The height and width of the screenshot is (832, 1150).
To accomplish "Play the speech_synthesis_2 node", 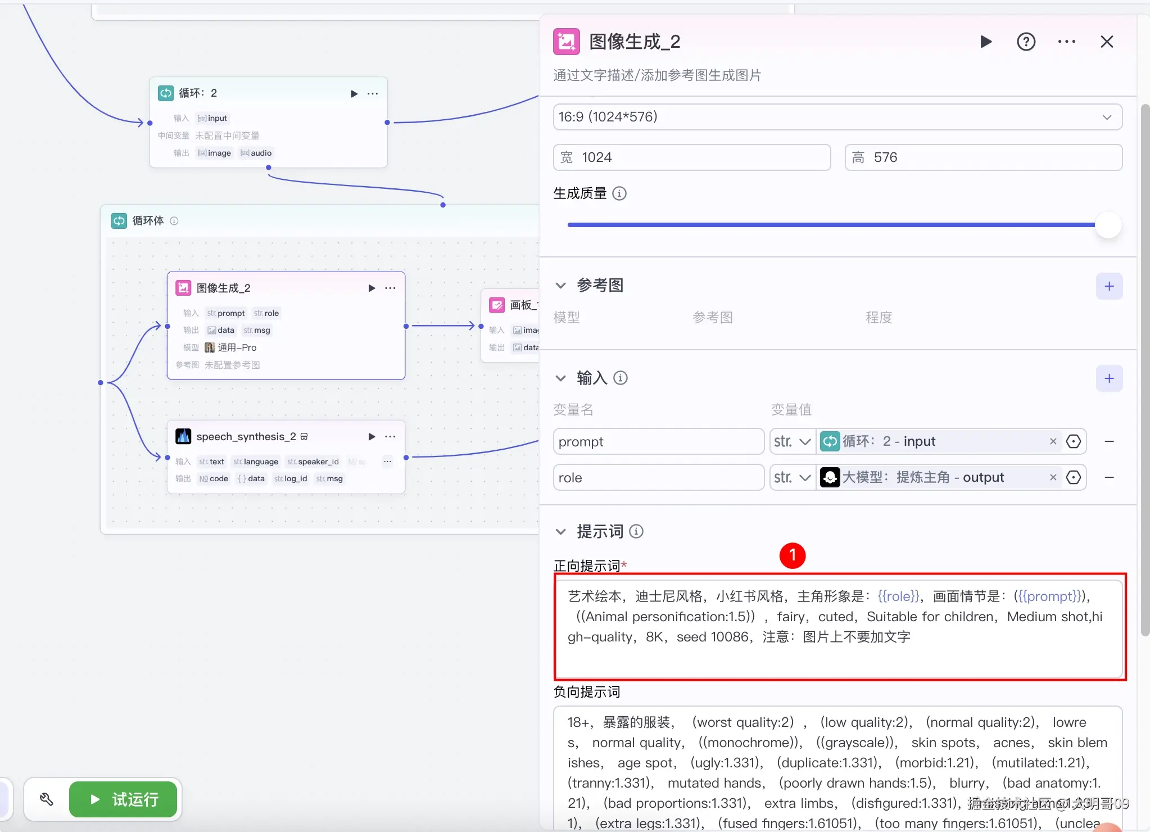I will 372,437.
